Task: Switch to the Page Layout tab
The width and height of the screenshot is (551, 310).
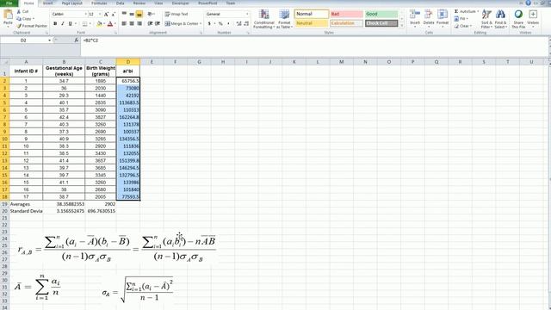Action: coord(71,3)
